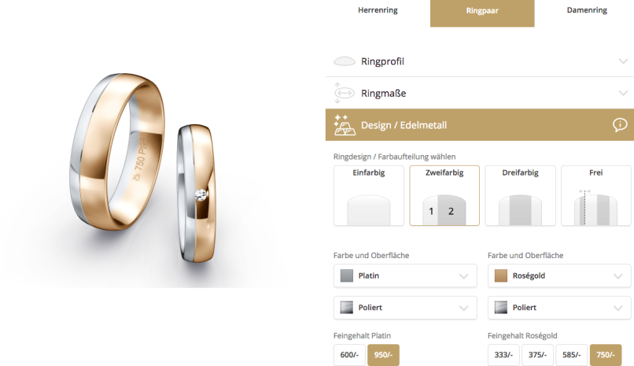Select the Dreifarbig ring design icon
This screenshot has height=366, width=634.
[x=520, y=209]
